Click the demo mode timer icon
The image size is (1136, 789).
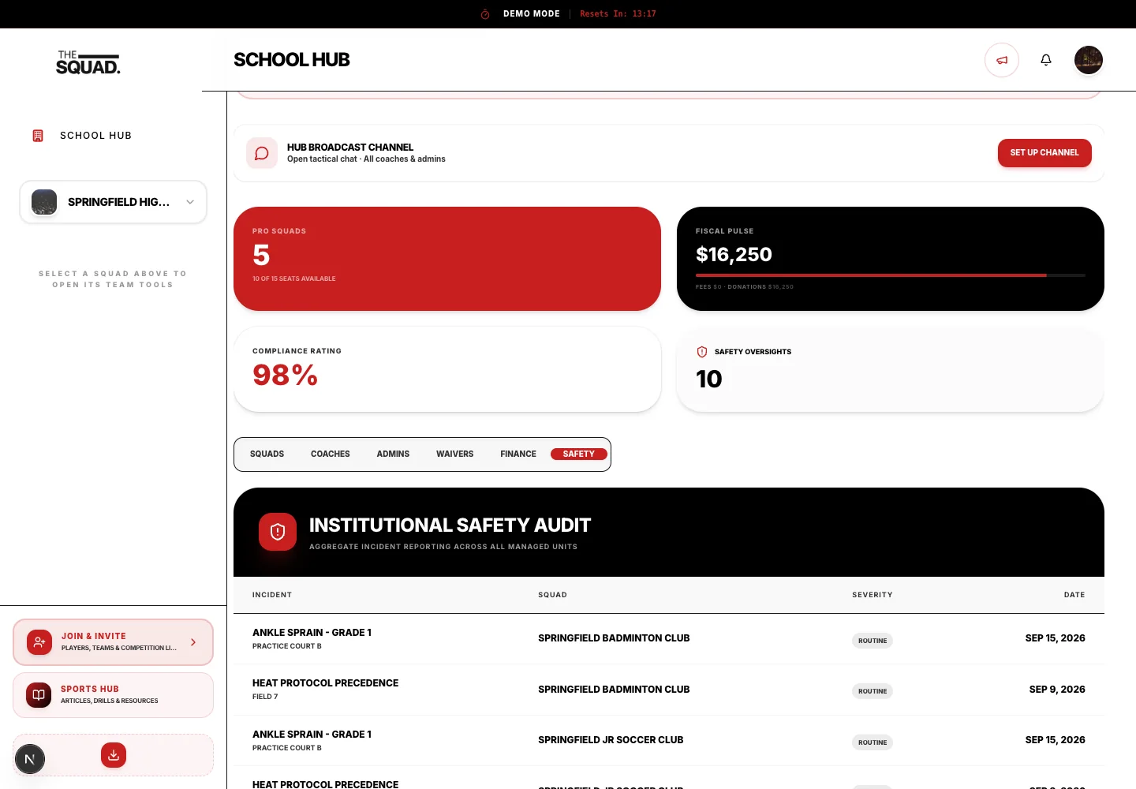click(x=485, y=14)
